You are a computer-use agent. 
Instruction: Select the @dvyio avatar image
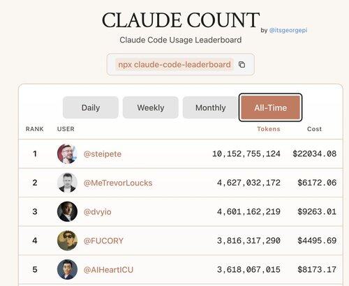pos(67,211)
